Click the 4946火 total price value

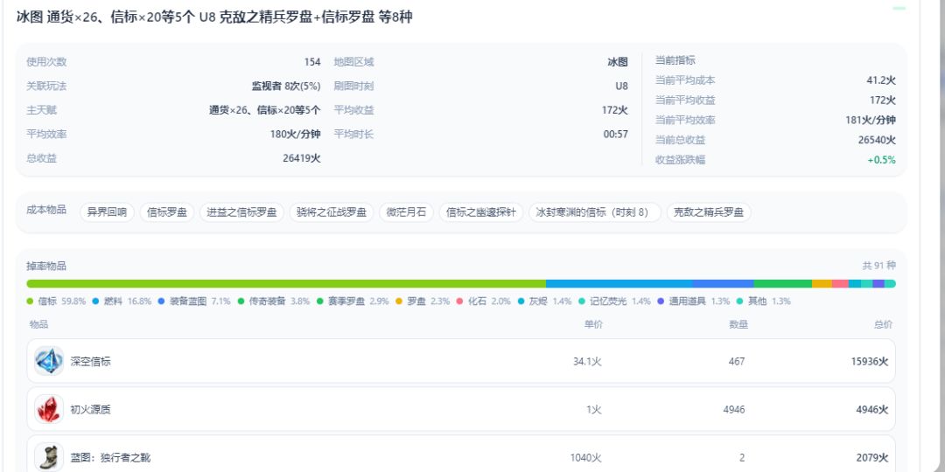click(x=872, y=410)
